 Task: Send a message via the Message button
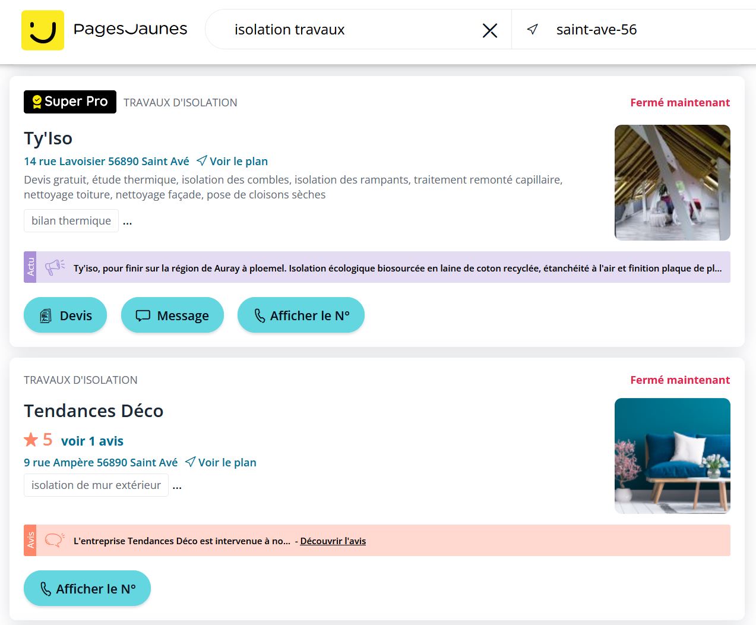pos(172,315)
